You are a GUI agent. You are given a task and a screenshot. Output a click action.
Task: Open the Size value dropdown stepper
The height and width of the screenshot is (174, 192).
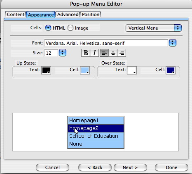pyautogui.click(x=63, y=53)
